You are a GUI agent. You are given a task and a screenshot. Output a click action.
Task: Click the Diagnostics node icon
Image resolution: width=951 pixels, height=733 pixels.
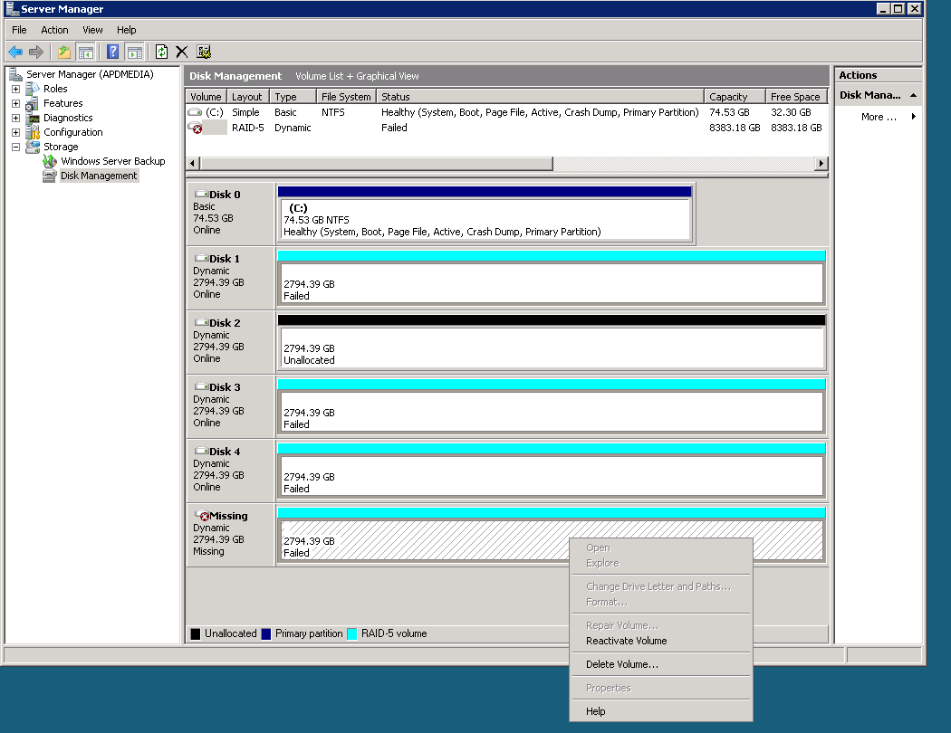pyautogui.click(x=33, y=119)
